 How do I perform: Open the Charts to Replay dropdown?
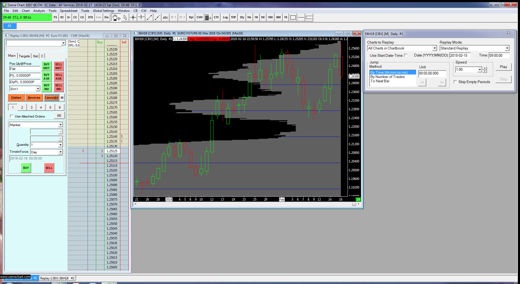[434, 48]
